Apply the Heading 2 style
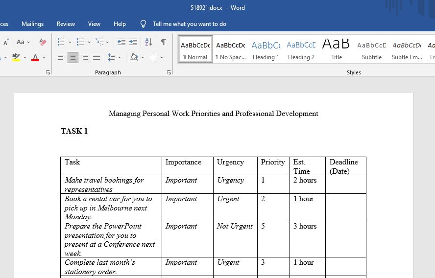 coord(301,49)
